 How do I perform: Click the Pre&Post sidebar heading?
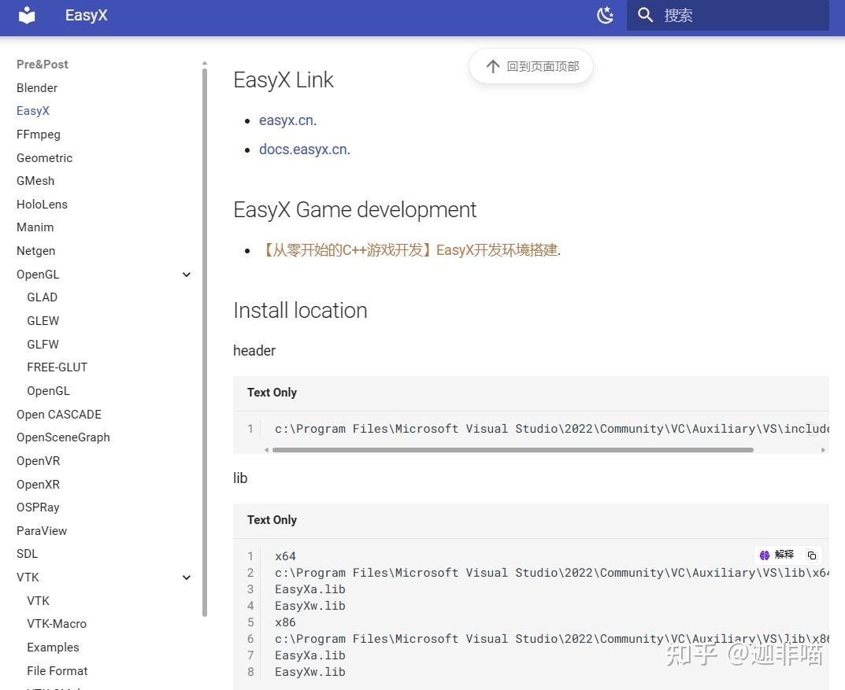42,65
